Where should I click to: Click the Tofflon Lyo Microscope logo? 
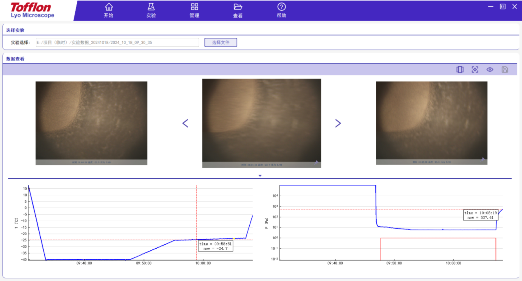32,10
